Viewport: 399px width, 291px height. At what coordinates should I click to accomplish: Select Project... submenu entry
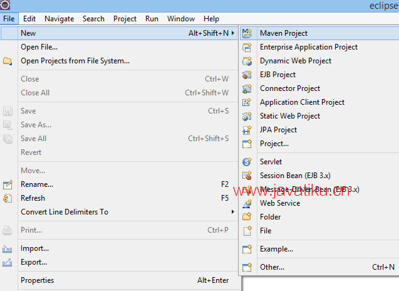pyautogui.click(x=319, y=144)
